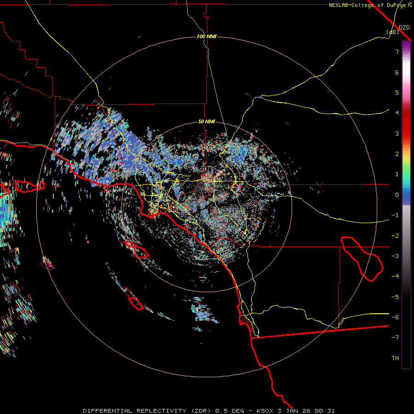Click the 6 dB scale tick label
This screenshot has width=414, height=414.
pyautogui.click(x=397, y=72)
